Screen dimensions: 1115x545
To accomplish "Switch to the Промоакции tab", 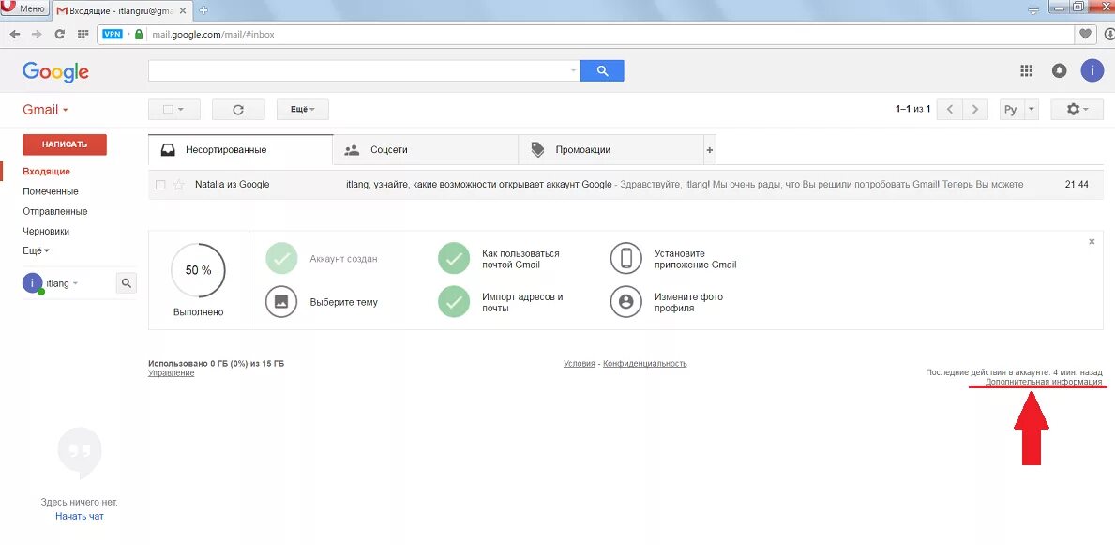I will 610,150.
